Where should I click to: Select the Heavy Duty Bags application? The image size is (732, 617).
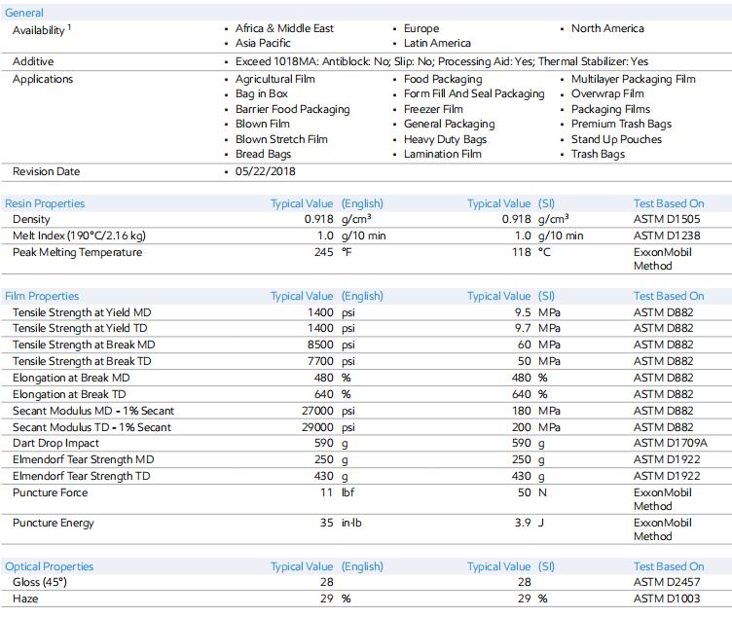click(445, 139)
